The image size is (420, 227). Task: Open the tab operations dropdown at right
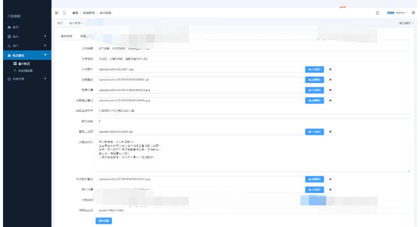tap(406, 23)
